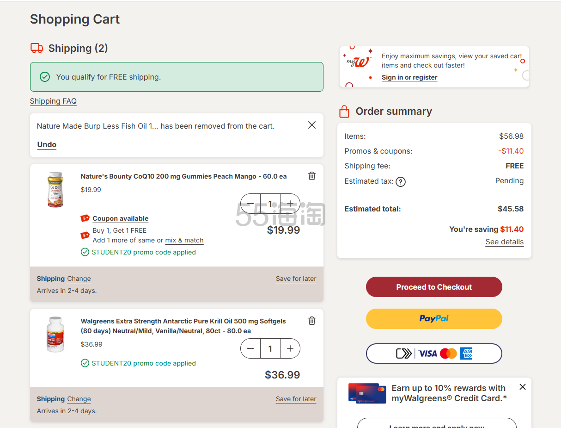Click the Shopping Cart page heading

(x=75, y=19)
